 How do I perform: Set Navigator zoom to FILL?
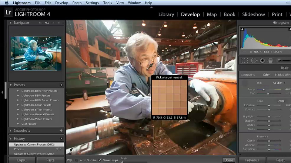pyautogui.click(x=47, y=23)
